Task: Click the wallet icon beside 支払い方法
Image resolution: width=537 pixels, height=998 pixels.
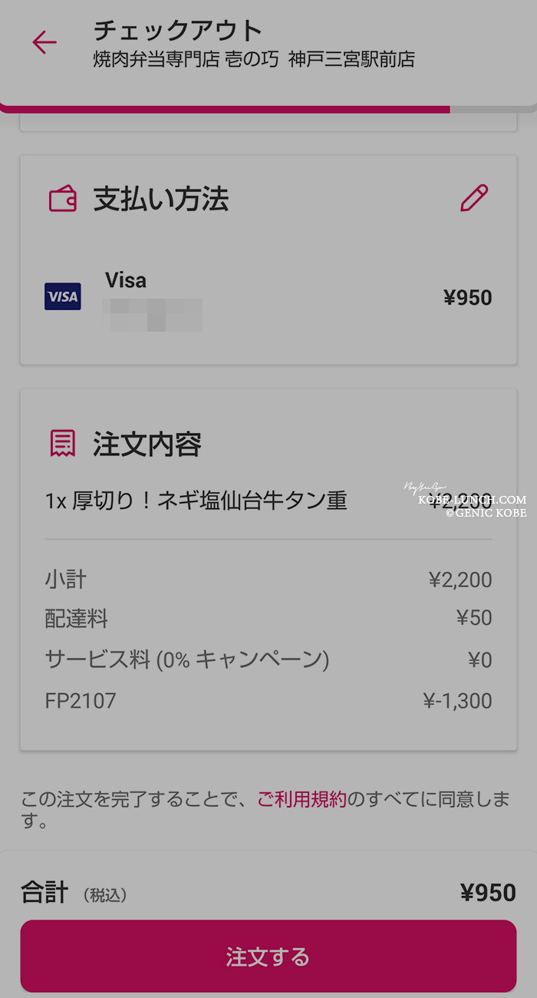Action: [62, 198]
